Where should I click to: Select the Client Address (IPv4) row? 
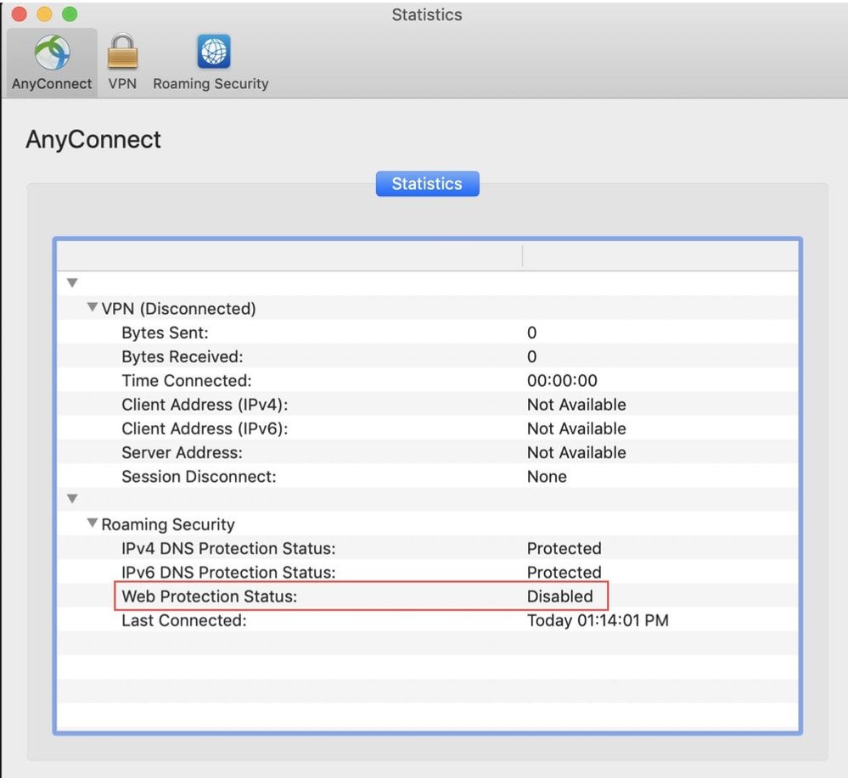pyautogui.click(x=427, y=405)
